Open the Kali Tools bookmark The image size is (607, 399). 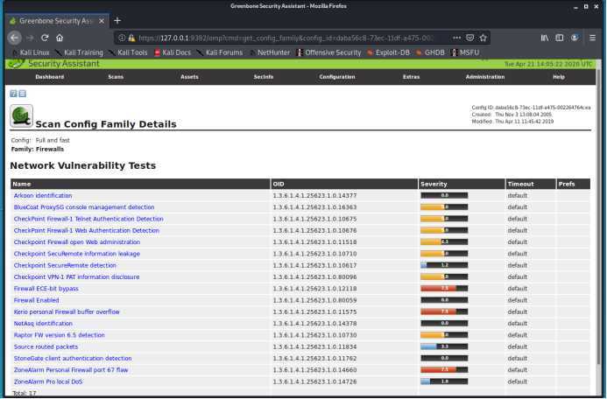click(x=129, y=52)
